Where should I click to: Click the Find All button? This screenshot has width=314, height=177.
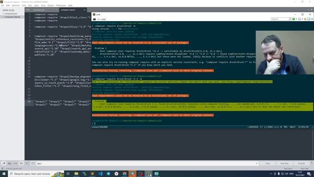pyautogui.click(x=301, y=164)
